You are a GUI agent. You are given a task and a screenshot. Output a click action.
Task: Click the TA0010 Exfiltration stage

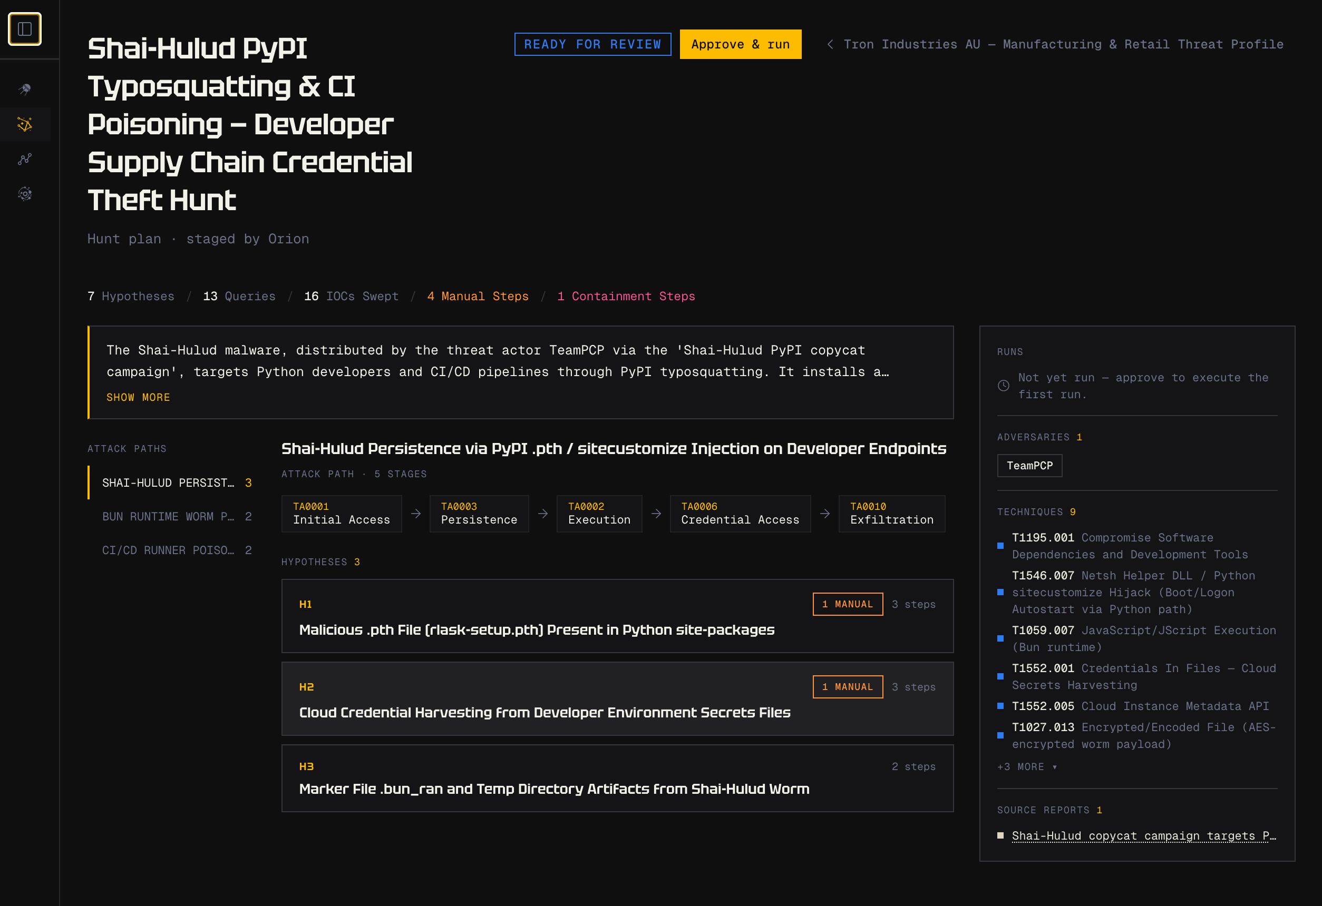(891, 513)
